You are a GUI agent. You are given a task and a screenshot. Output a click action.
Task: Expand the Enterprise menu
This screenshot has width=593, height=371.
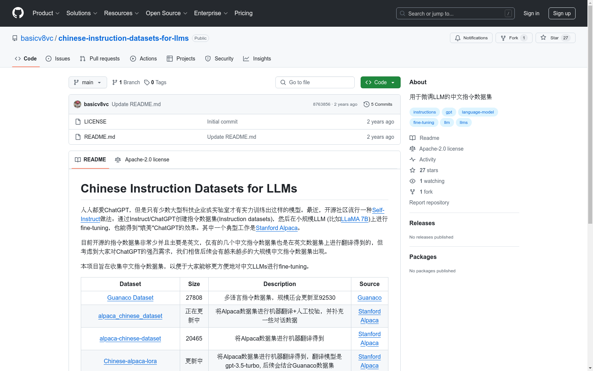click(211, 13)
